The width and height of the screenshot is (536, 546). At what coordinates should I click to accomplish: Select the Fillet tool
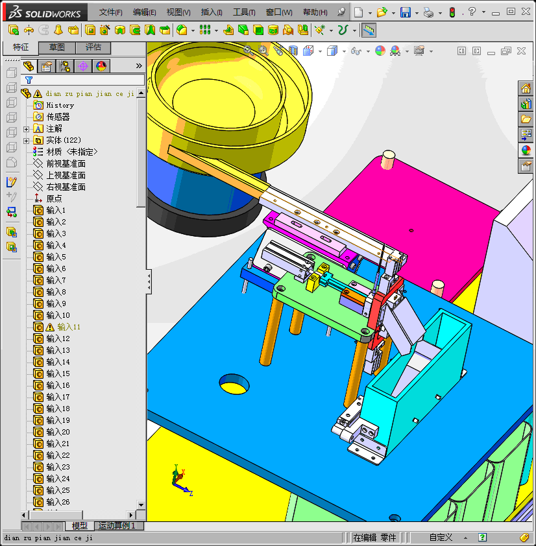point(182,30)
